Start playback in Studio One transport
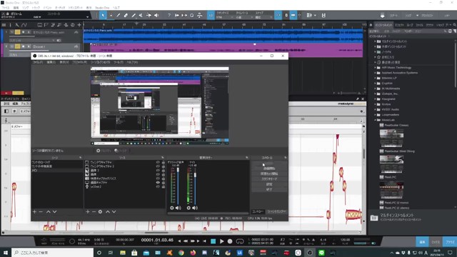 pyautogui.click(x=222, y=241)
